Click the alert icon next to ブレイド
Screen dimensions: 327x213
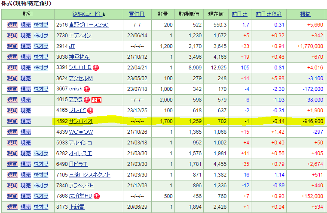pyautogui.click(x=90, y=111)
